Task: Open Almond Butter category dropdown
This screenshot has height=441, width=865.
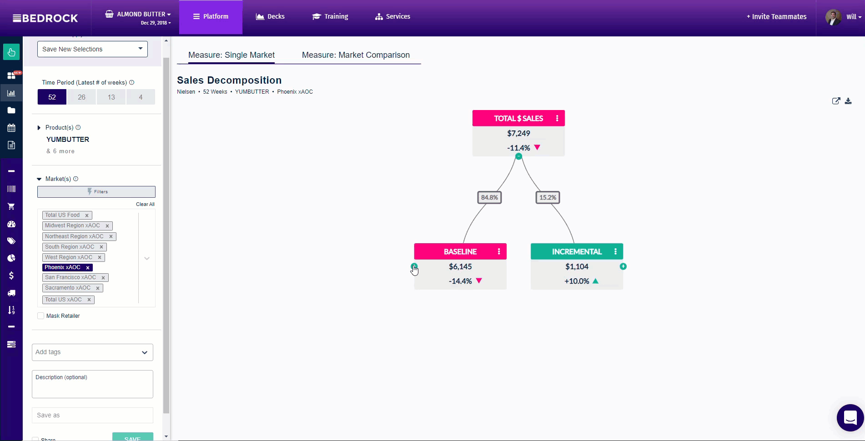Action: point(138,14)
